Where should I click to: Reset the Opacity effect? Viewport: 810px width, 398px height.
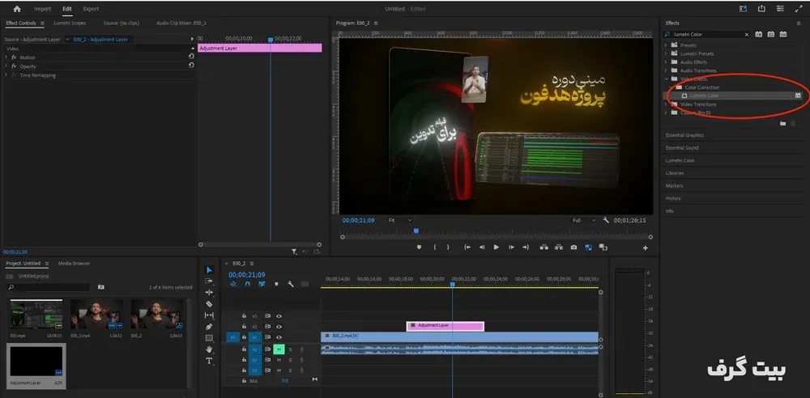tap(191, 65)
